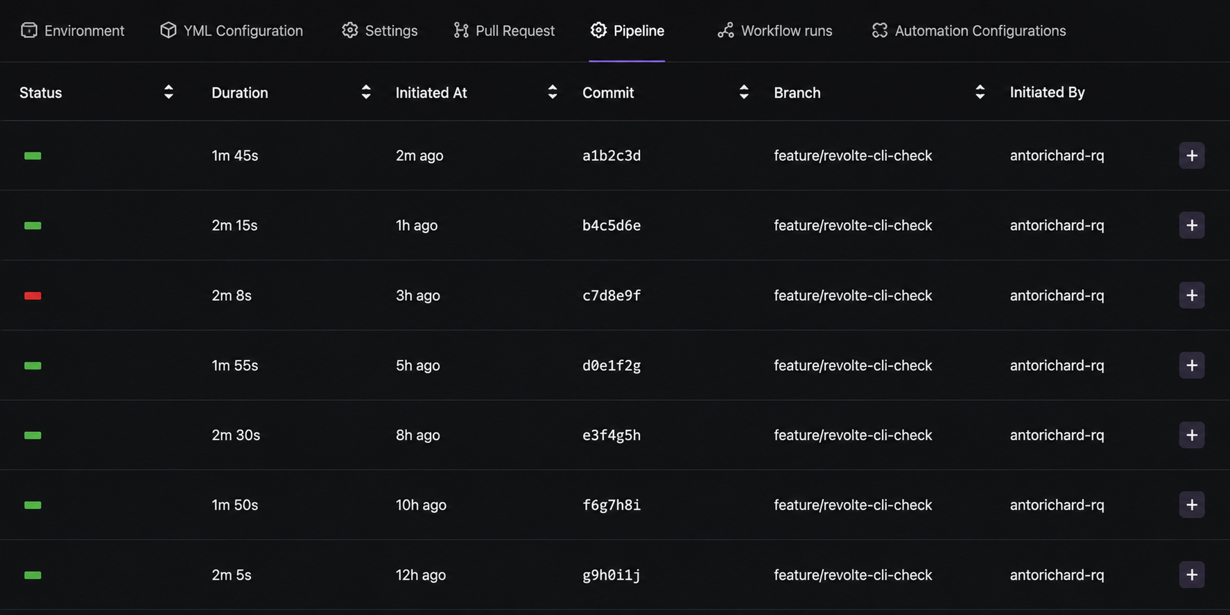The image size is (1230, 615).
Task: Open the Automation Configurations tab
Action: pos(969,31)
